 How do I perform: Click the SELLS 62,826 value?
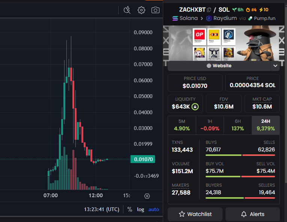click(266, 150)
